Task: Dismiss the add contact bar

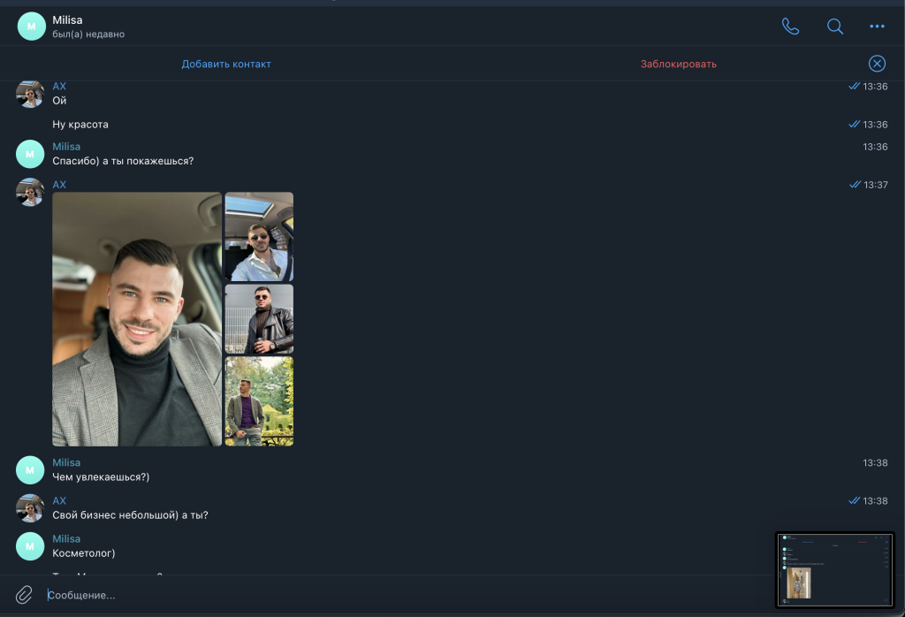Action: [877, 64]
